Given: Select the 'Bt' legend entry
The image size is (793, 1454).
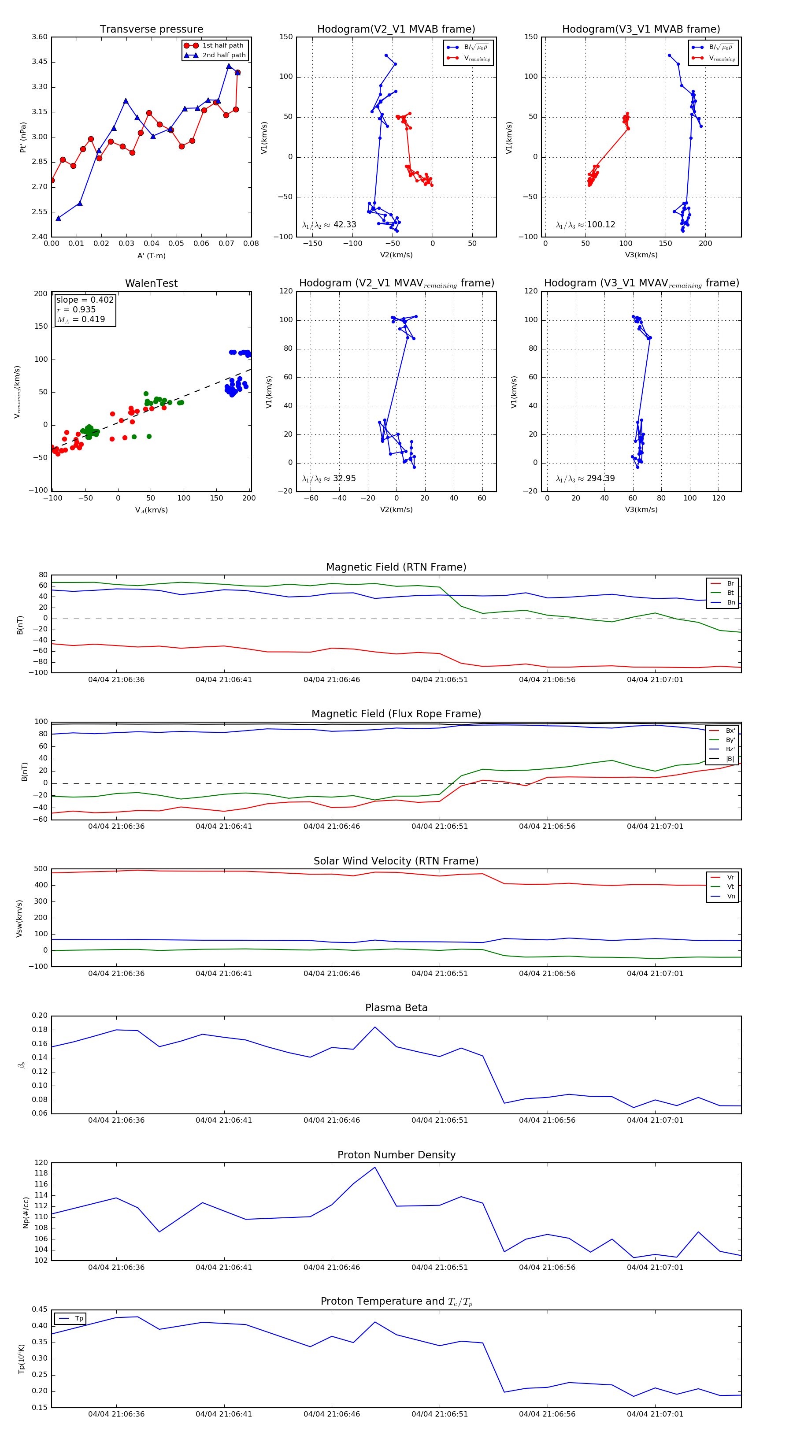Looking at the screenshot, I should tap(723, 593).
